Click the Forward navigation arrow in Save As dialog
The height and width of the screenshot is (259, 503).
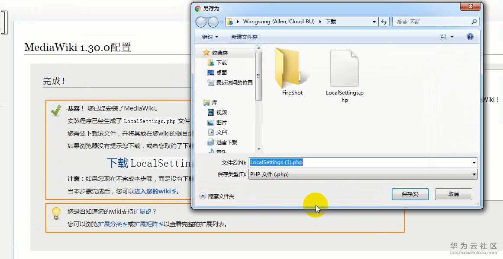point(213,22)
